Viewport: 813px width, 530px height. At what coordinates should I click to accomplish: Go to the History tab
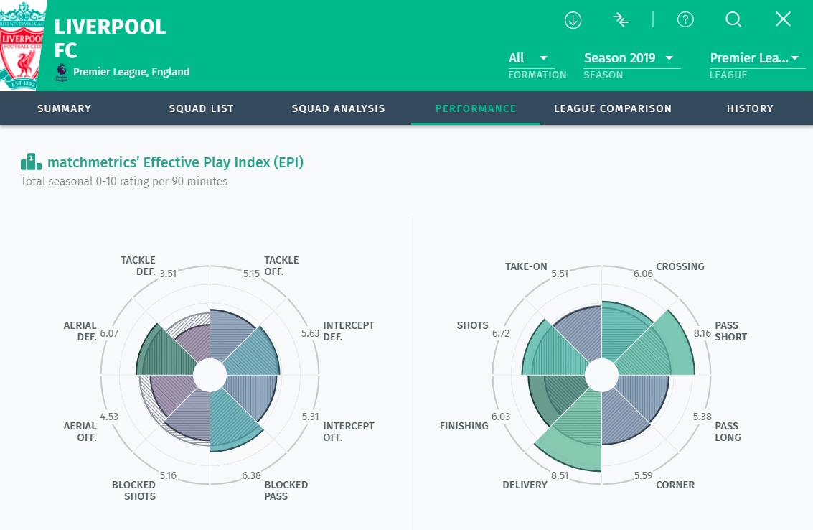click(750, 108)
